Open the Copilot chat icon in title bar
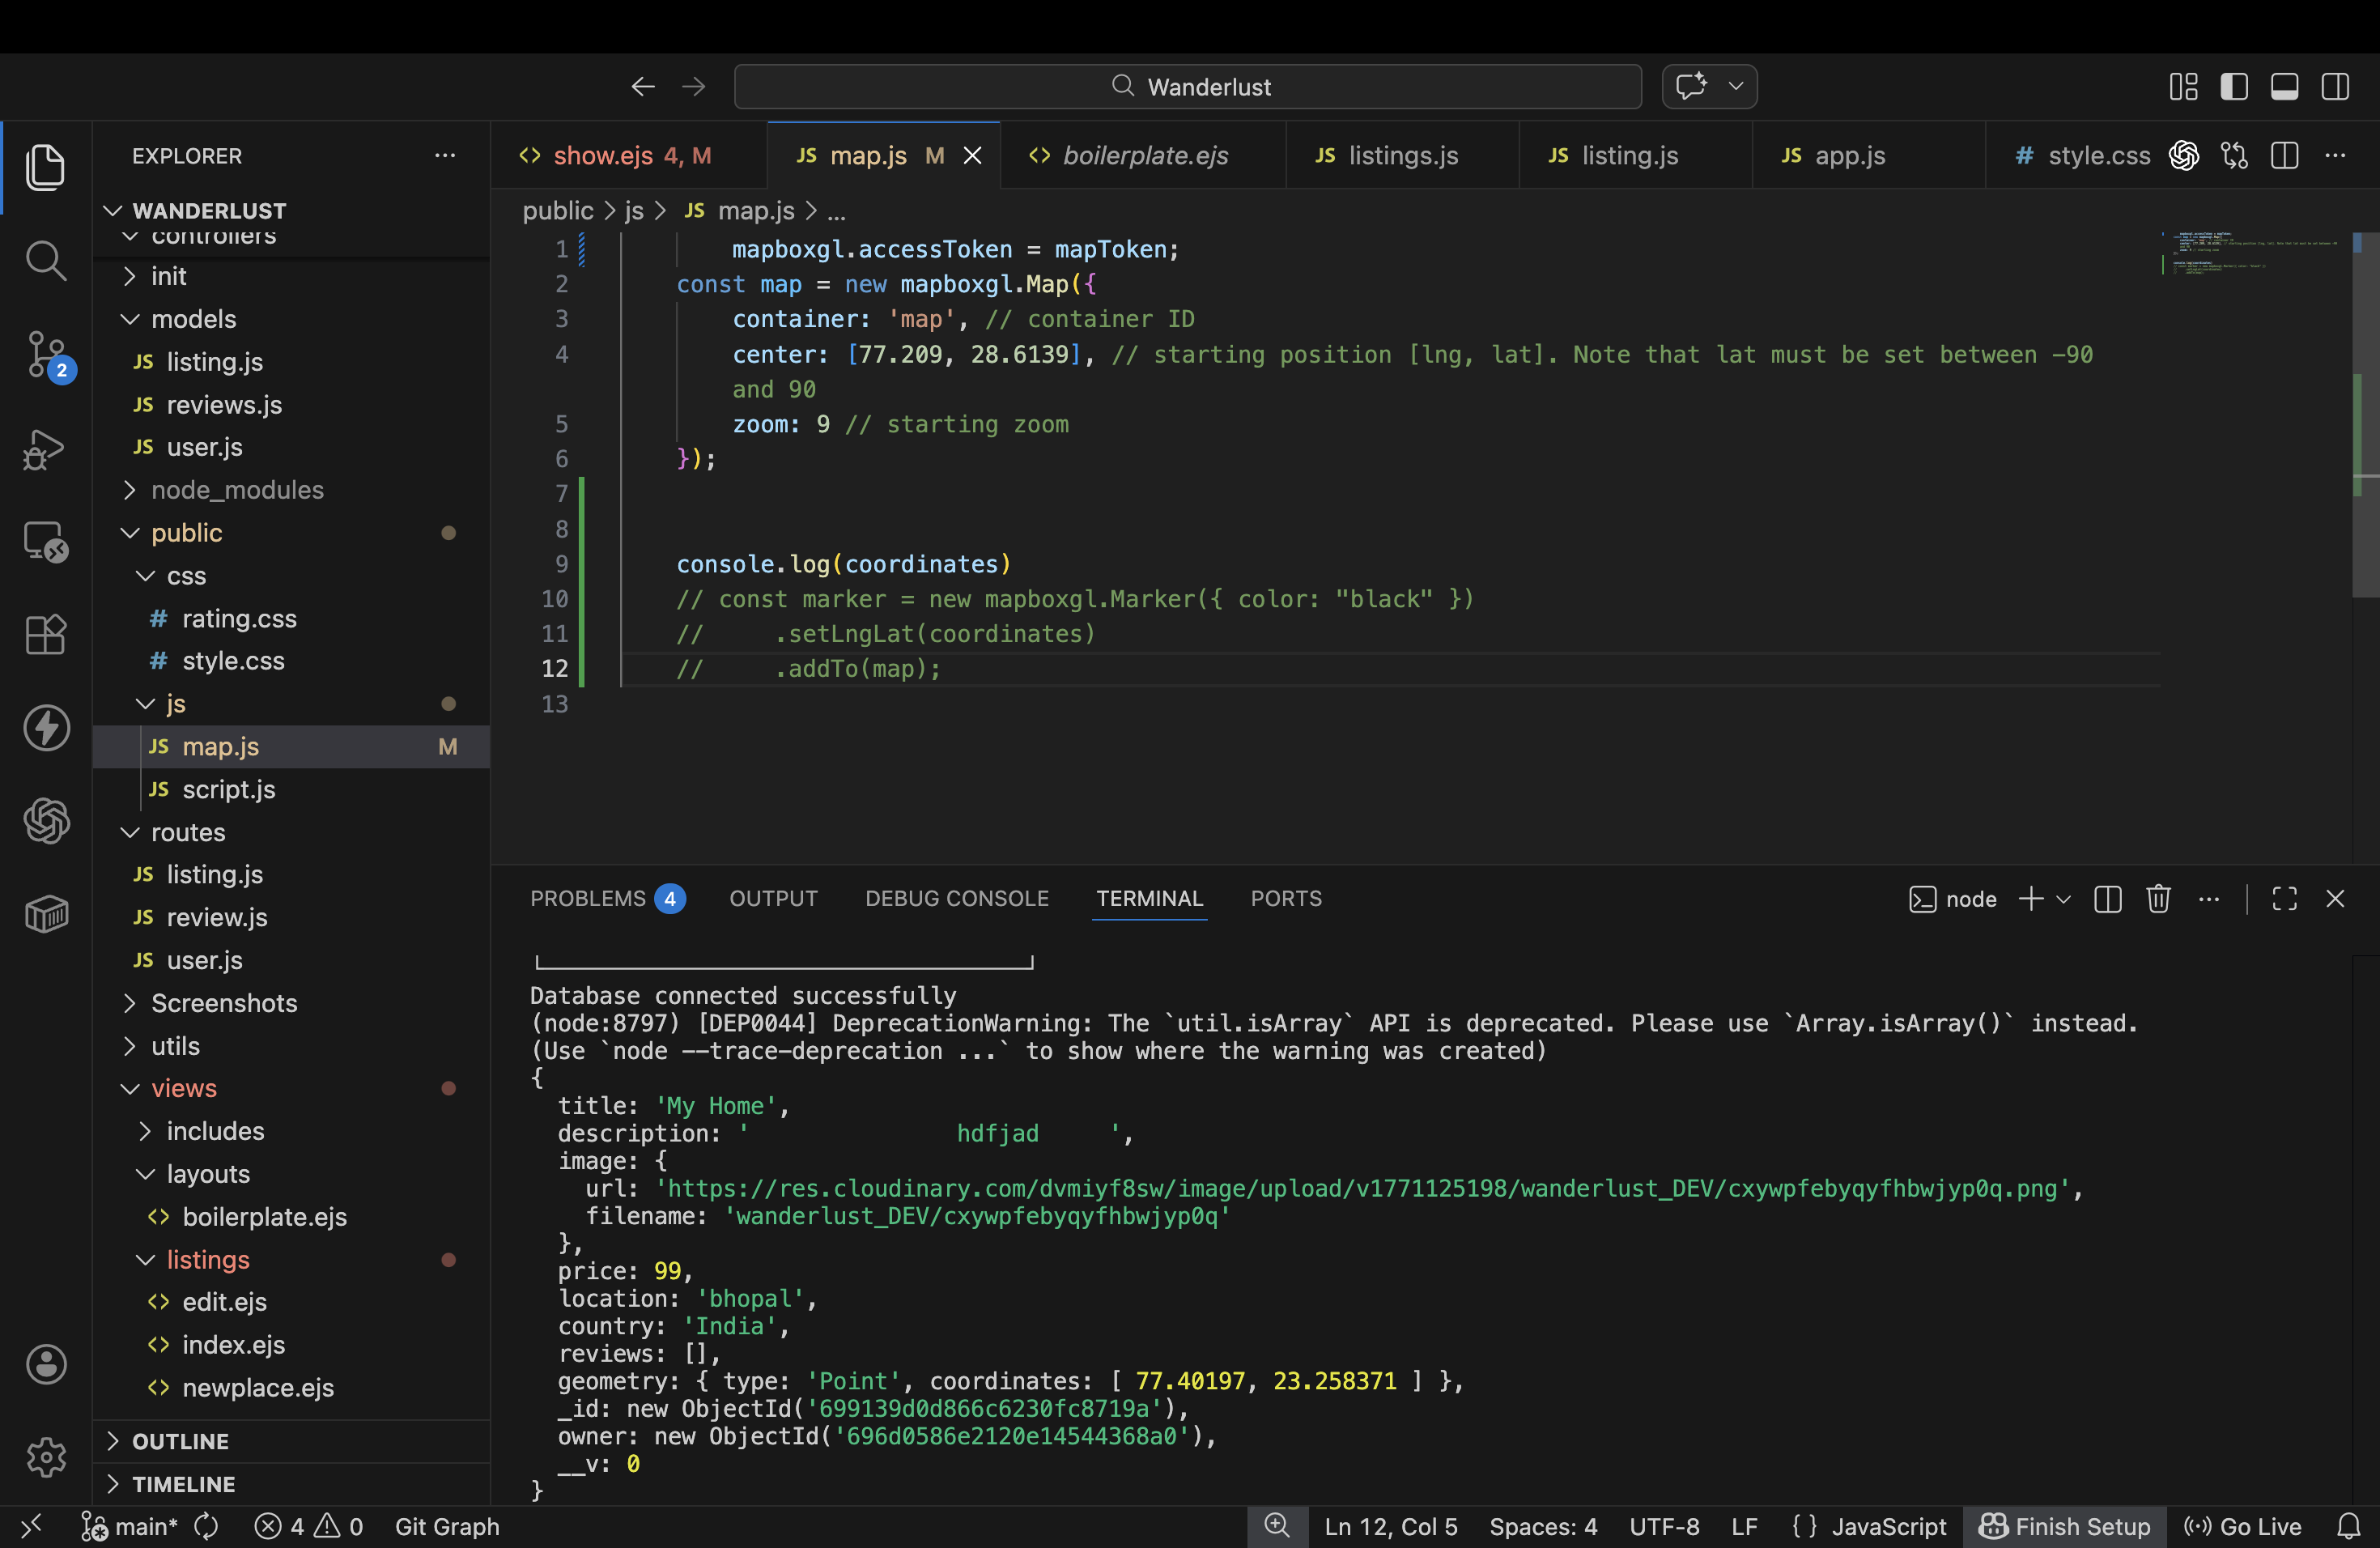Viewport: 2380px width, 1548px height. [1692, 87]
